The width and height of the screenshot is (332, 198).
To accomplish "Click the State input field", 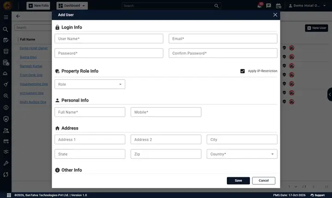I will (x=90, y=154).
